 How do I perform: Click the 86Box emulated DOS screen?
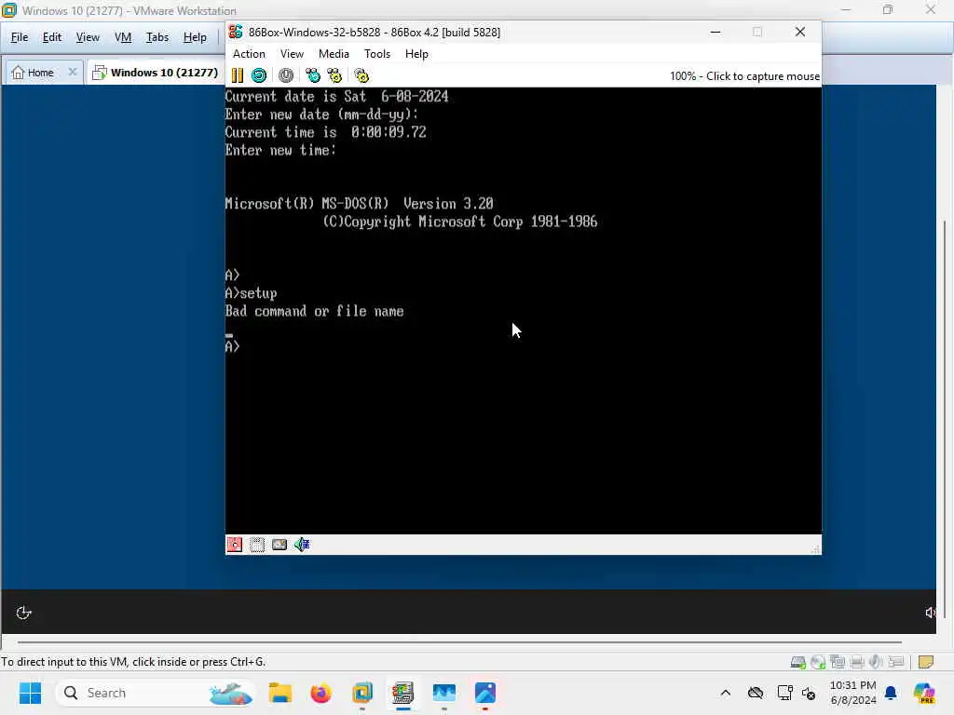point(524,310)
